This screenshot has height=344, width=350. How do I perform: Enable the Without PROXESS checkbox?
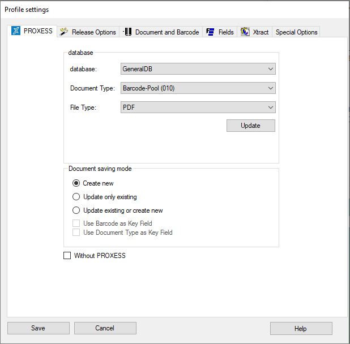67,256
